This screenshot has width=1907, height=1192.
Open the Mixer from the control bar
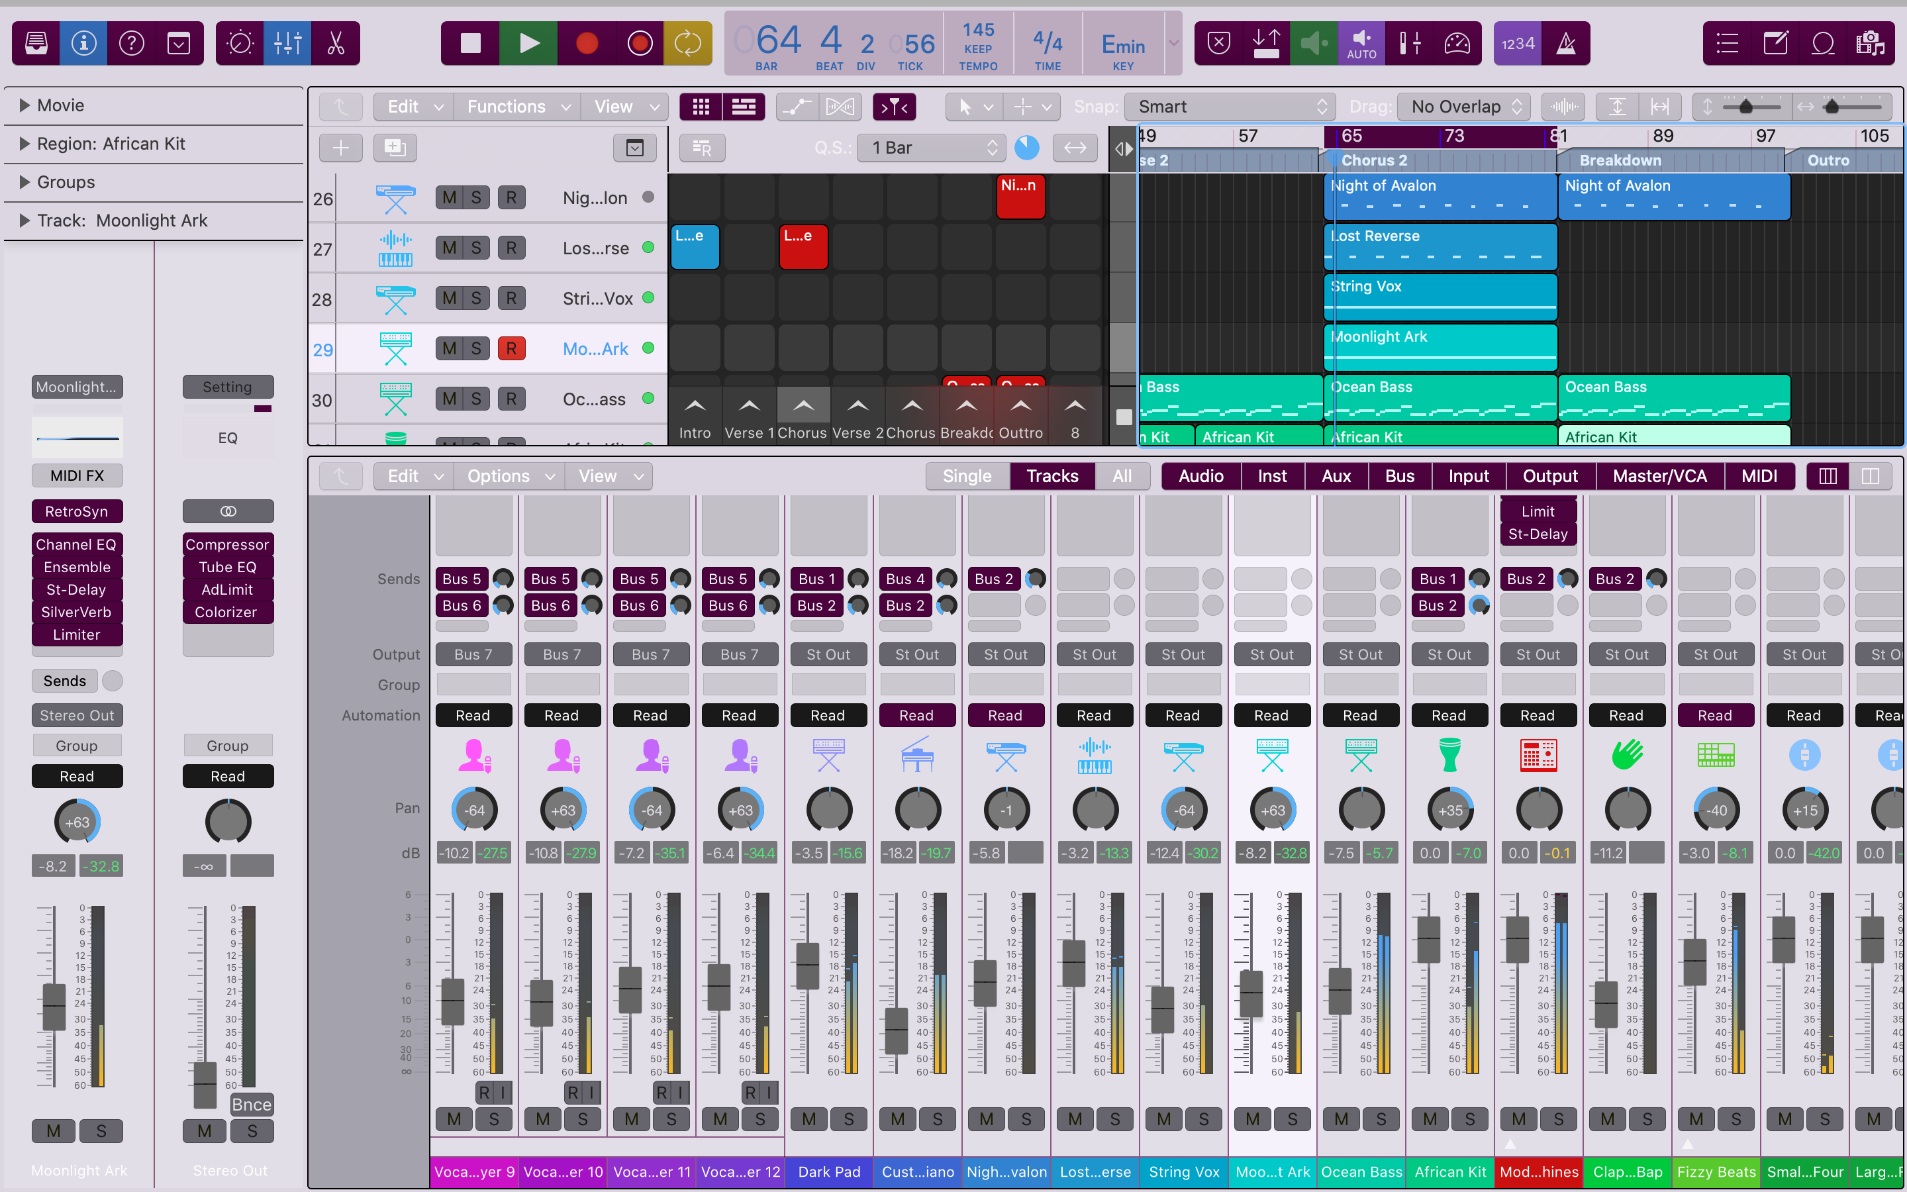coord(287,43)
